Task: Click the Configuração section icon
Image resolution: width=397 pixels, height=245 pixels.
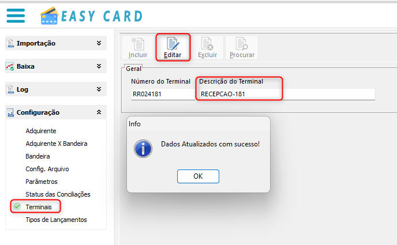Action: [x=10, y=112]
